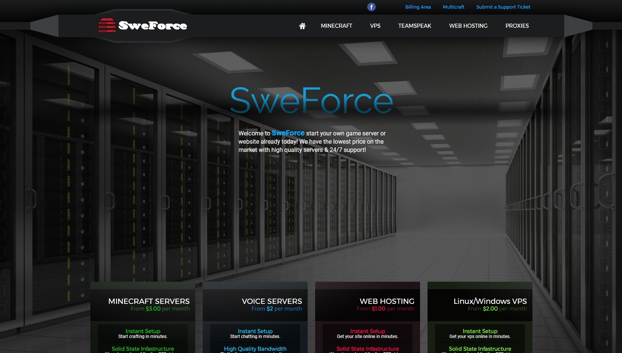Click blue SweForce word in welcome text
Image resolution: width=622 pixels, height=353 pixels.
coord(288,133)
